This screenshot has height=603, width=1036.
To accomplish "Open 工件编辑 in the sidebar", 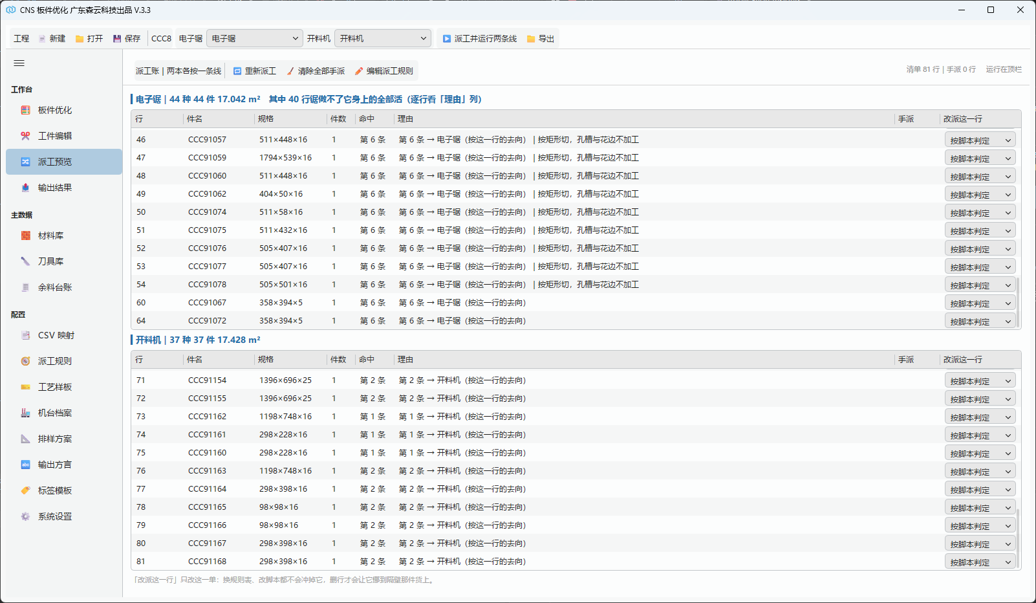I will (x=64, y=136).
